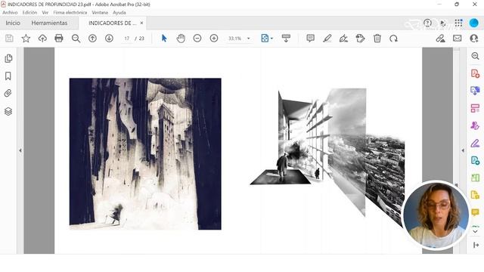Zoom in with the plus button
The height and width of the screenshot is (272, 484).
pyautogui.click(x=214, y=39)
